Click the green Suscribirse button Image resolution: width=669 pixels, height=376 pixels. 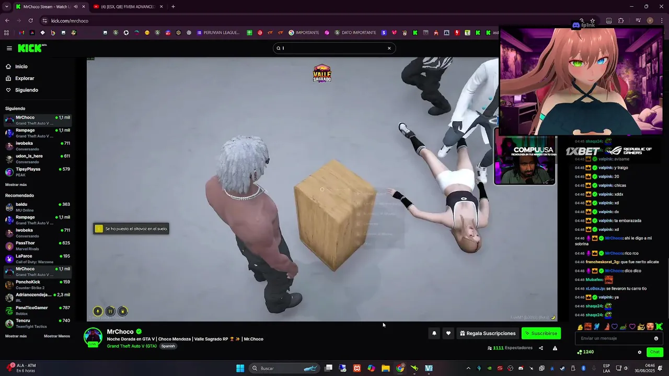coord(541,333)
